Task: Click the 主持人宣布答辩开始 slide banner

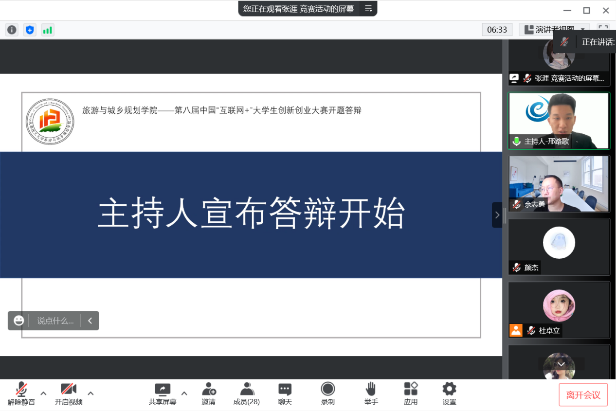Action: [x=251, y=215]
